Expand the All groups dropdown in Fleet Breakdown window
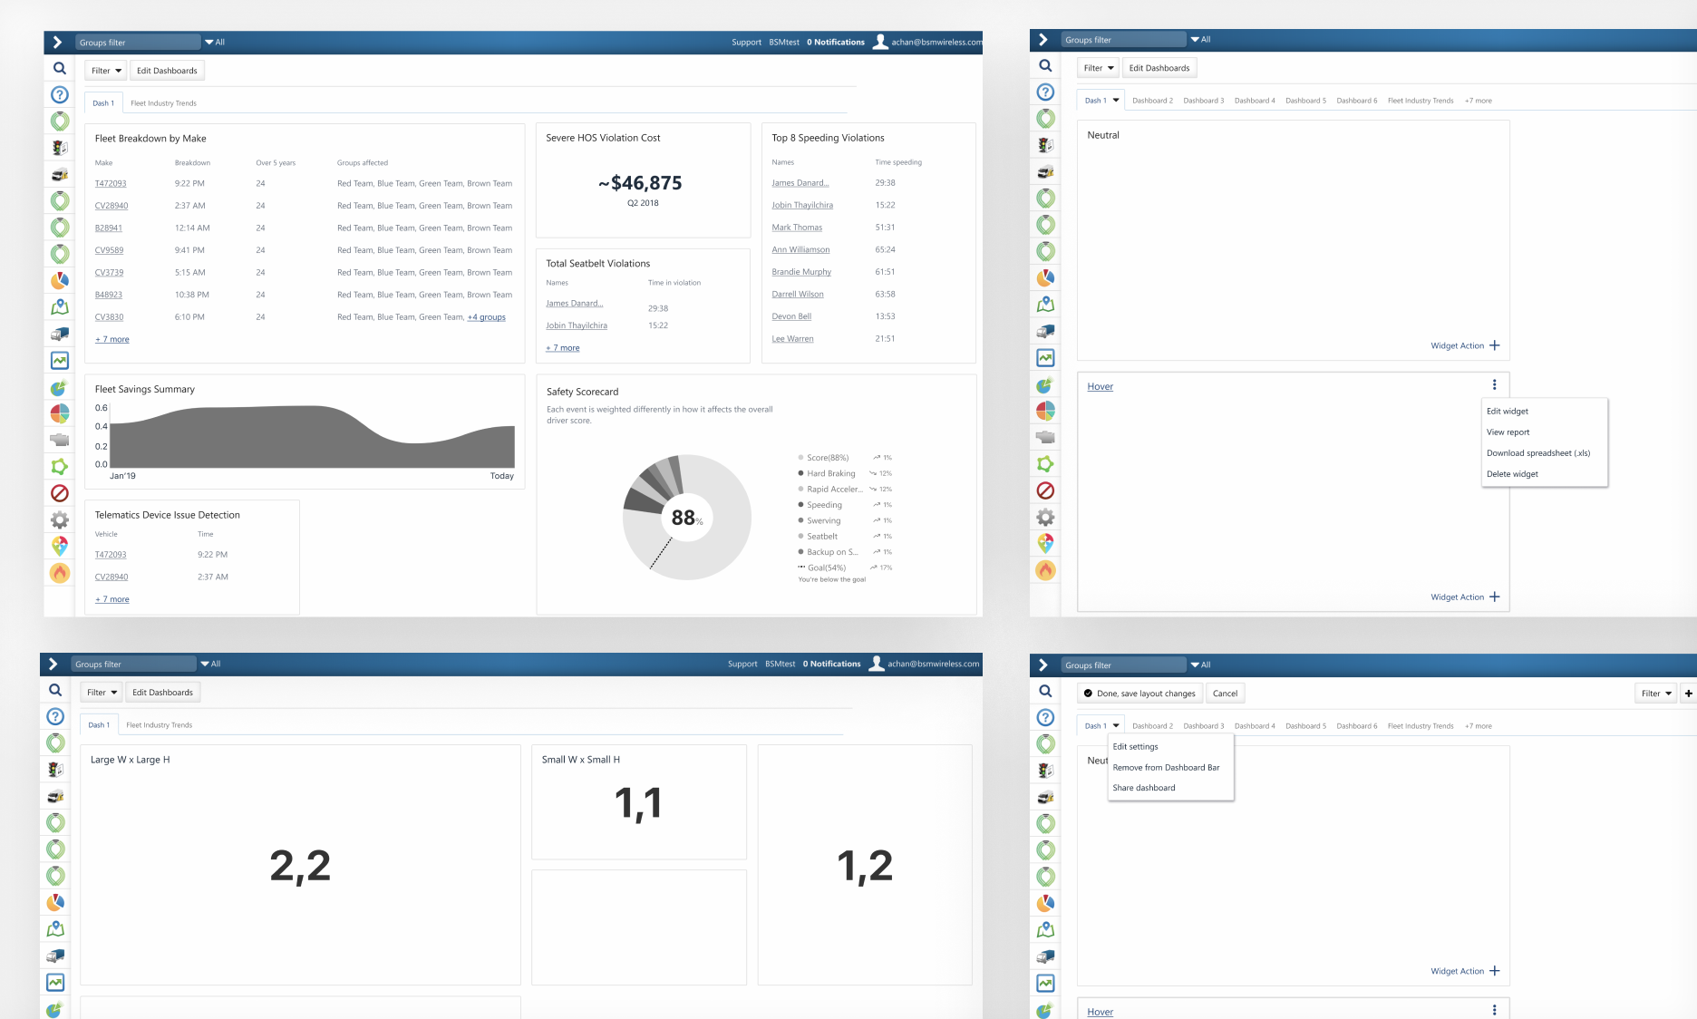The width and height of the screenshot is (1697, 1019). (x=215, y=42)
